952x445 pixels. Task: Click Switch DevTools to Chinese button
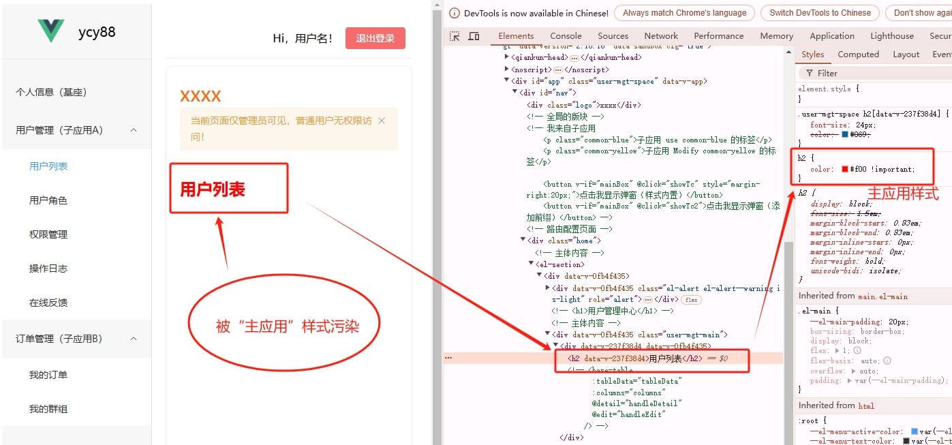tap(820, 13)
